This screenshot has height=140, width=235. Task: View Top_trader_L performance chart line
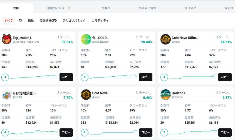click(x=34, y=77)
